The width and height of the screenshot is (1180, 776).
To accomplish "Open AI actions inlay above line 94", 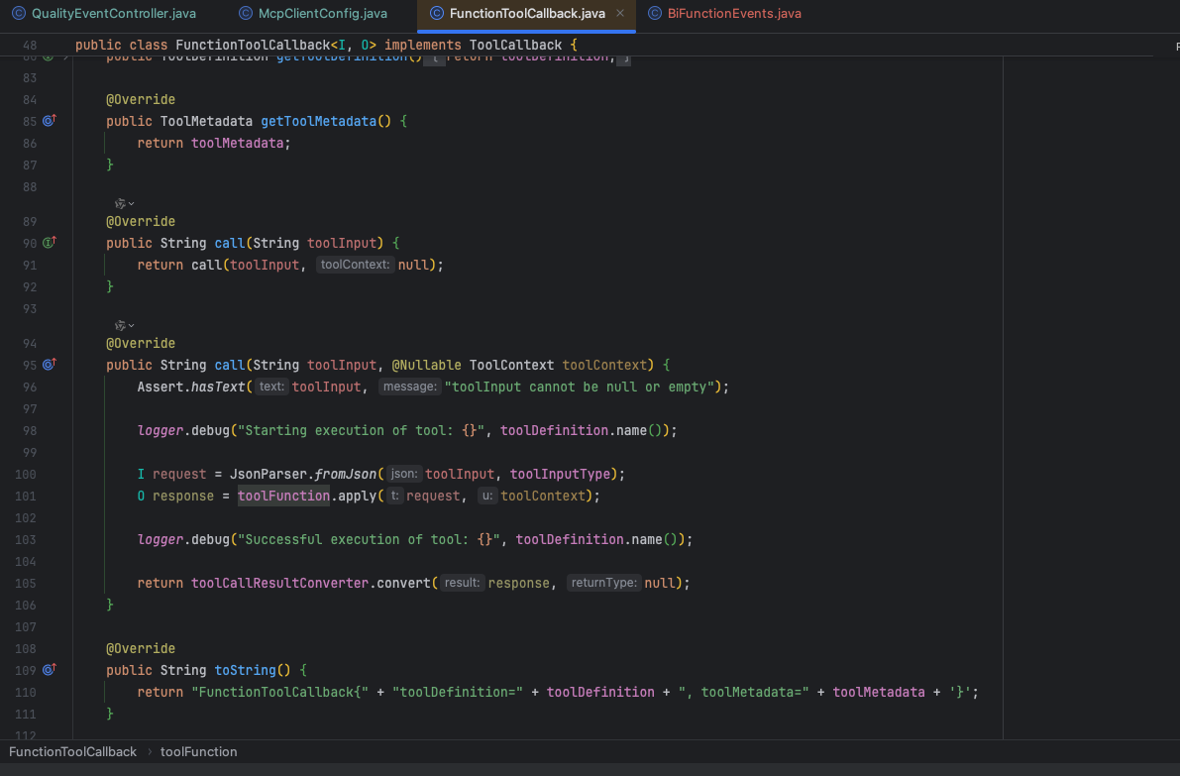I will [124, 326].
